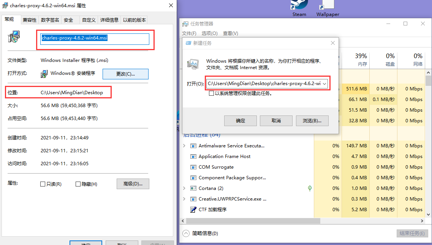Click the Cortana green leaf status icon
Viewport: 432px width, 245px height.
(310, 188)
